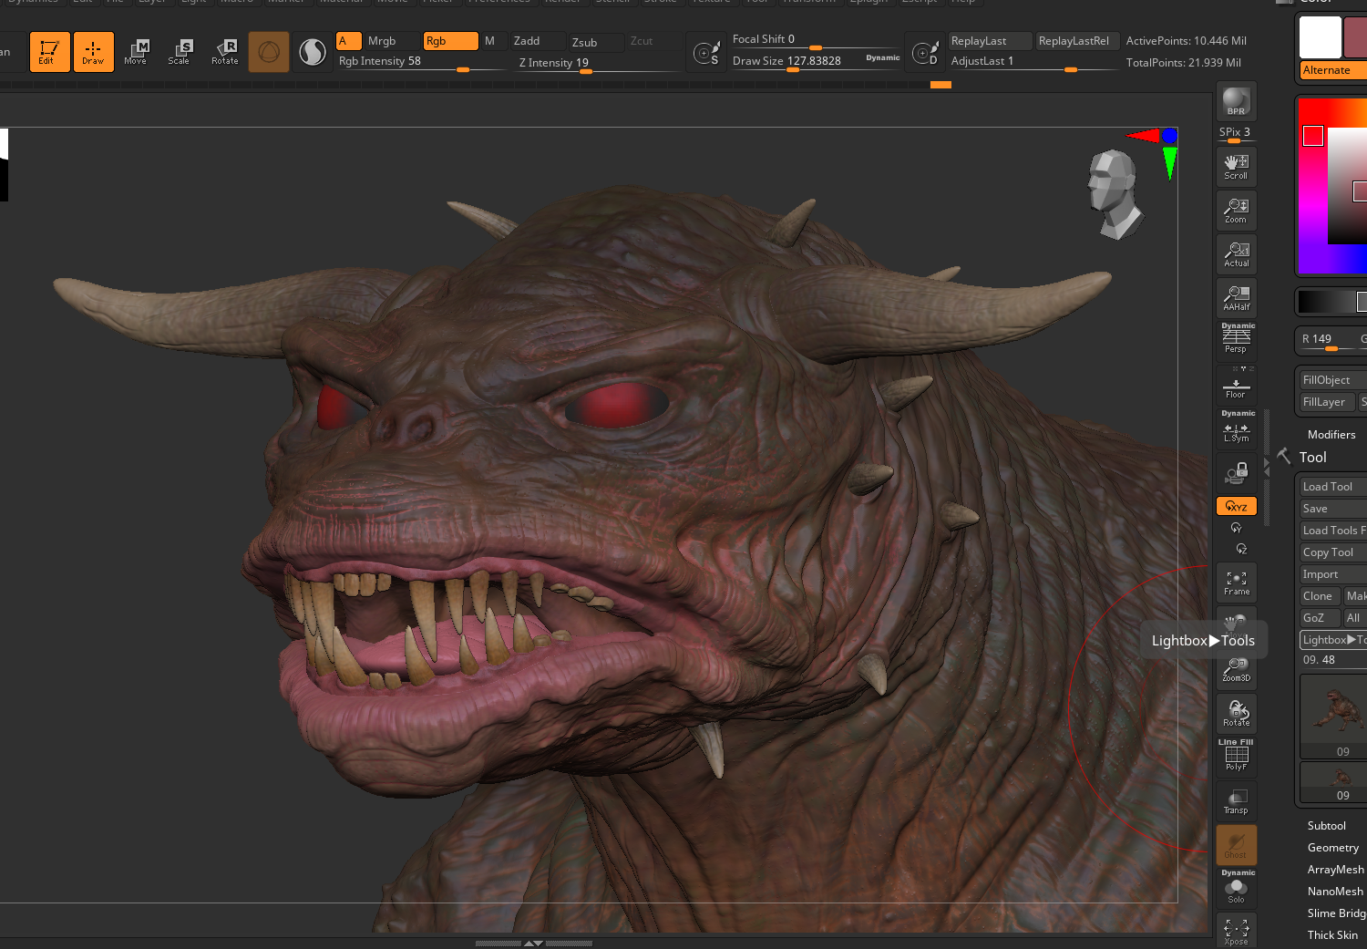Screen dimensions: 1367x949
Task: Expand the ArrayMesh subpalette
Action: [x=1336, y=870]
